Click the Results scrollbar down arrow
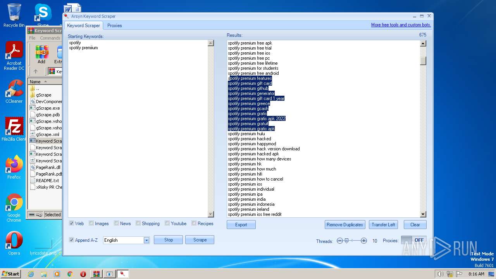496x279 pixels. coord(423,214)
